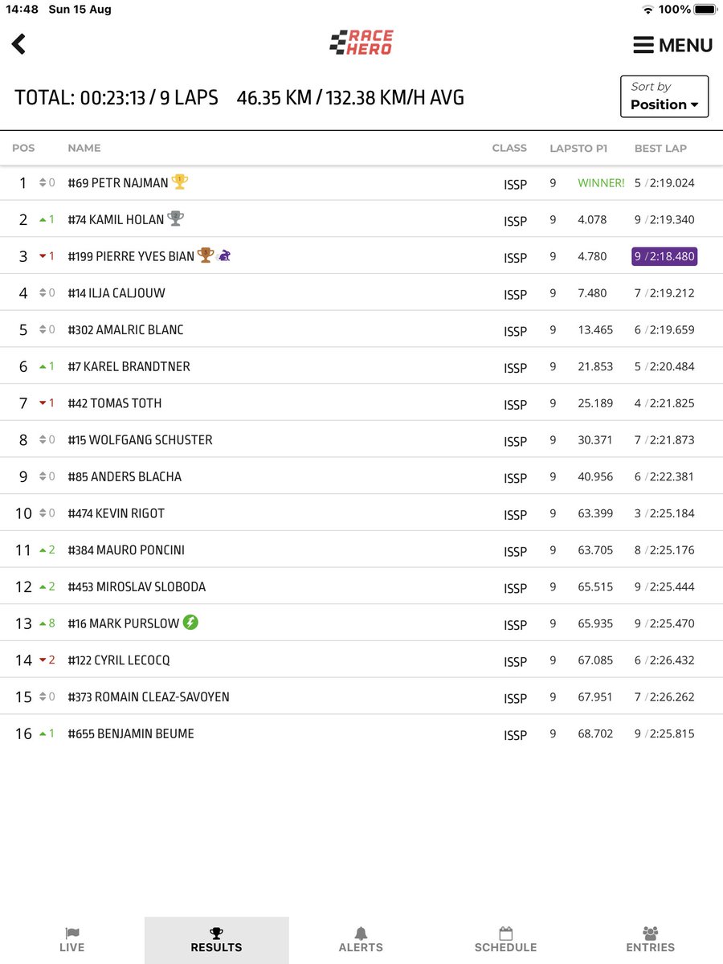723x964 pixels.
Task: Tap the CLASS column header
Action: pyautogui.click(x=509, y=148)
